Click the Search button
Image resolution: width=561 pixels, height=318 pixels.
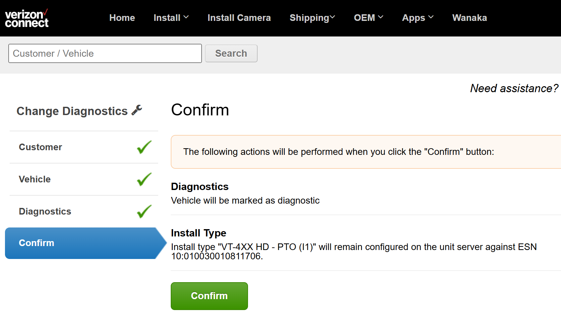pos(231,53)
